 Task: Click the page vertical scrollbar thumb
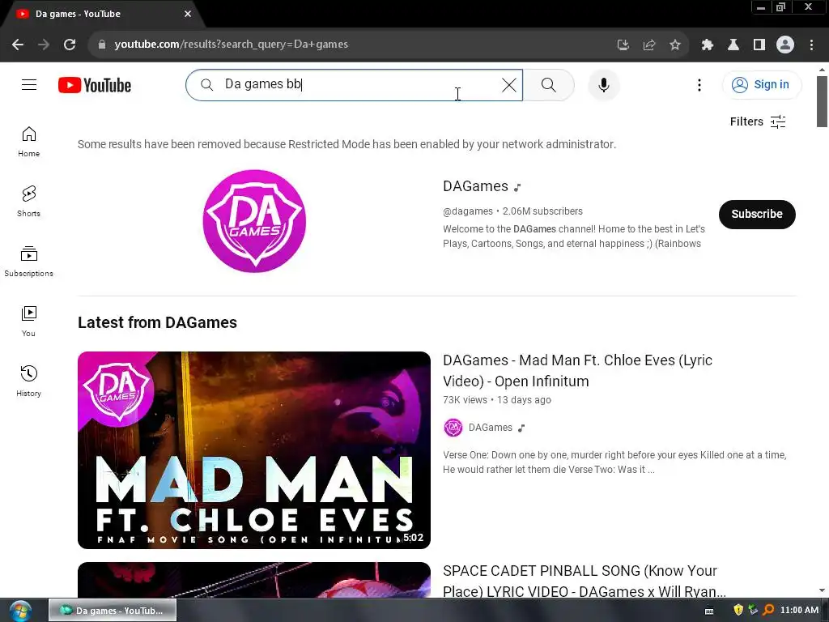pos(822,101)
